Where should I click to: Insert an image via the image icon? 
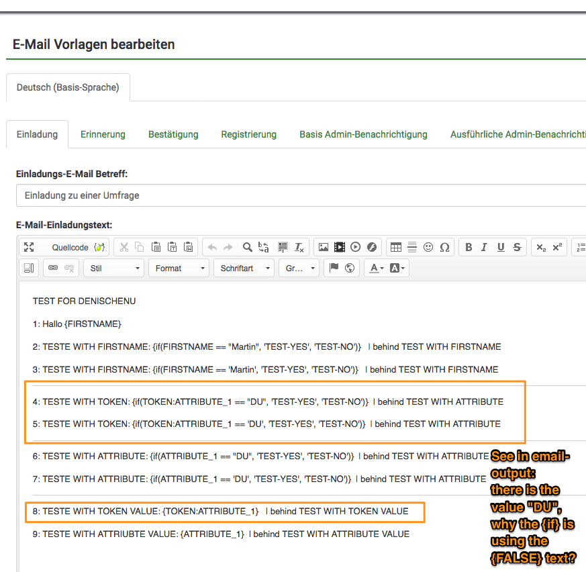(324, 247)
